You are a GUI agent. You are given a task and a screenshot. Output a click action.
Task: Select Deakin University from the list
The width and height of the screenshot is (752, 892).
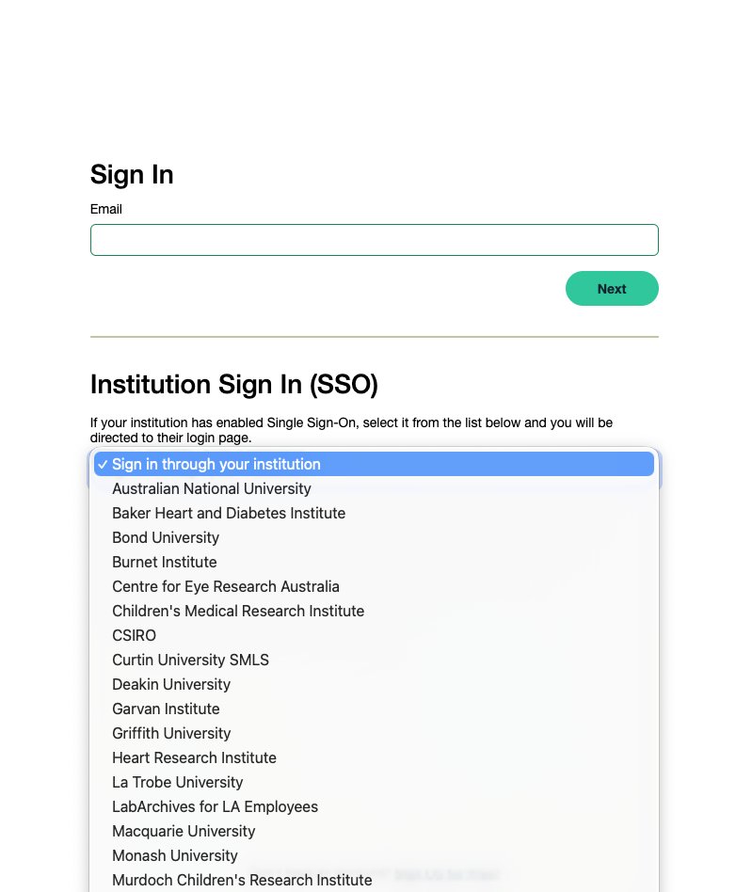pos(171,684)
